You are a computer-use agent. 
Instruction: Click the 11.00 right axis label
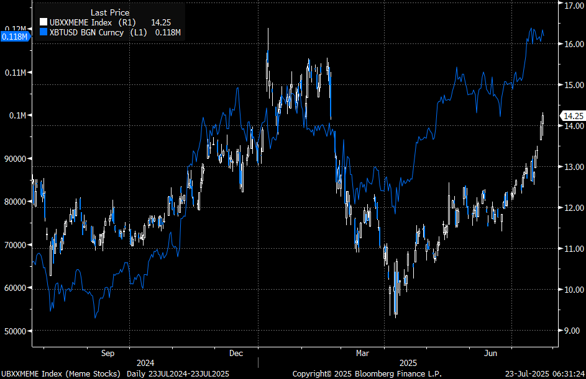click(x=574, y=249)
